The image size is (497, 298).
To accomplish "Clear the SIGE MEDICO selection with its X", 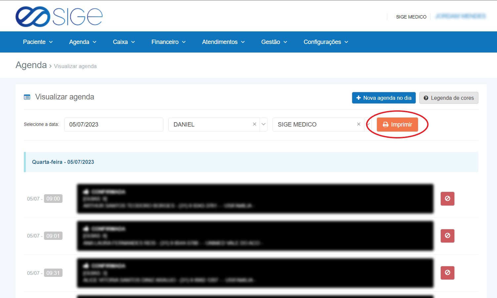I will tap(359, 124).
